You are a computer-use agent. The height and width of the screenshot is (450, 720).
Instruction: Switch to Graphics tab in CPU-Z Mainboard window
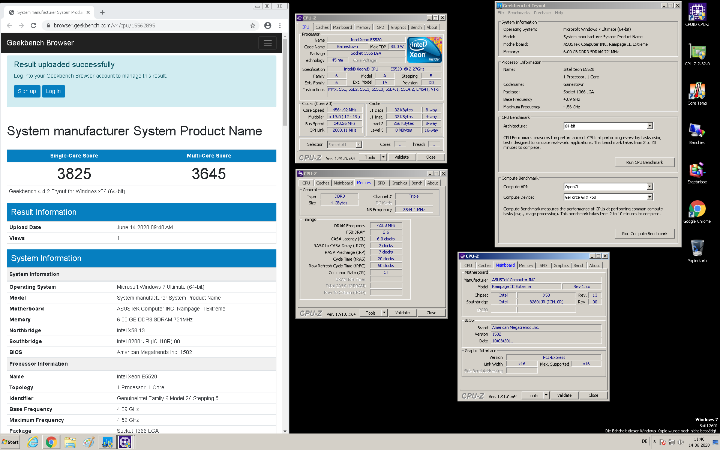(561, 265)
